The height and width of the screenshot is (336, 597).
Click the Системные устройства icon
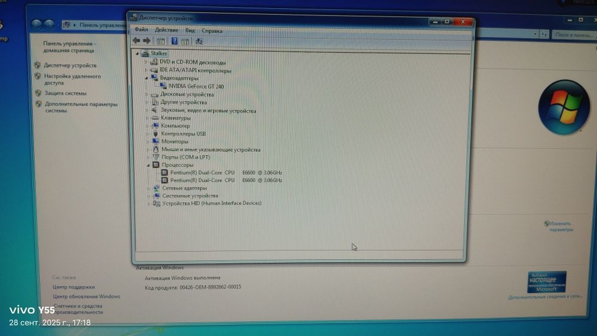coord(156,196)
